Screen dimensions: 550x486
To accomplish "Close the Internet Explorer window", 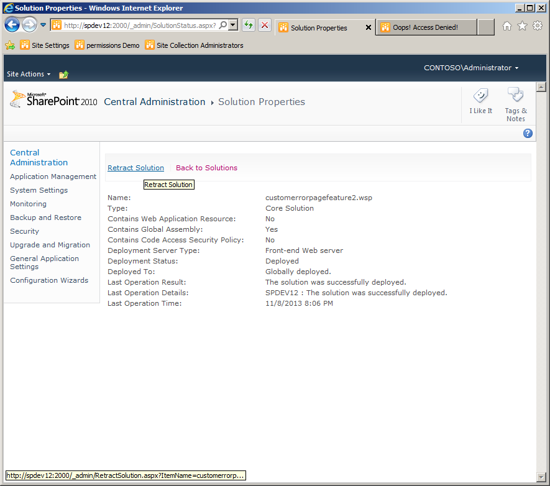I will pyautogui.click(x=541, y=7).
